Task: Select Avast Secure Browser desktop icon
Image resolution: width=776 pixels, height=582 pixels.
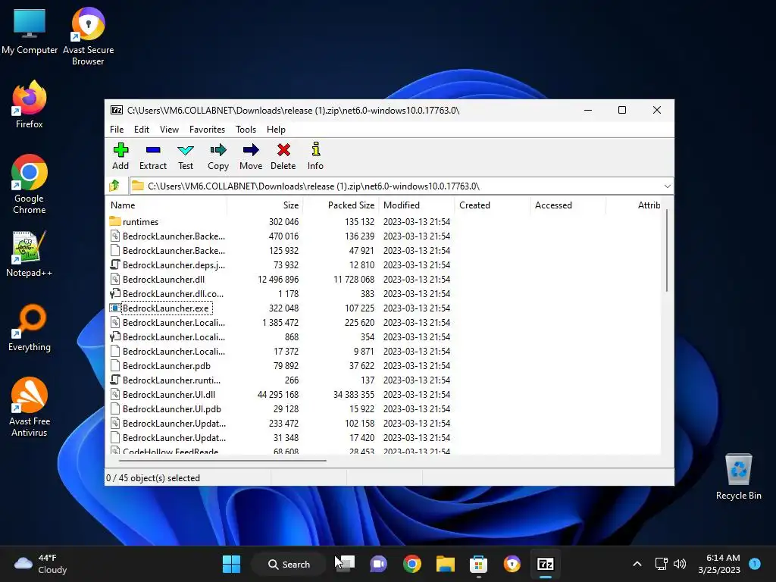Action: click(x=88, y=36)
